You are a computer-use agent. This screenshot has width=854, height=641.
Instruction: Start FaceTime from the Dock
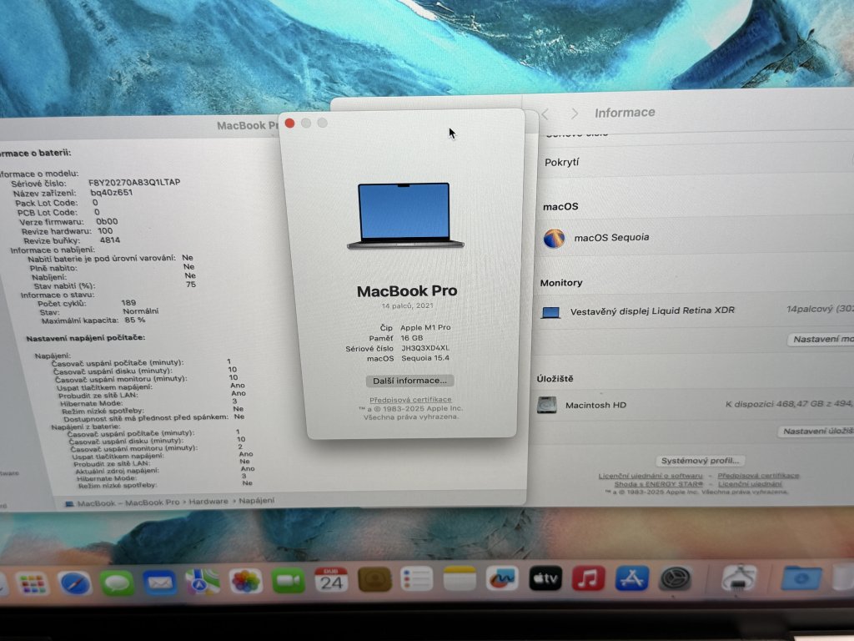point(288,581)
